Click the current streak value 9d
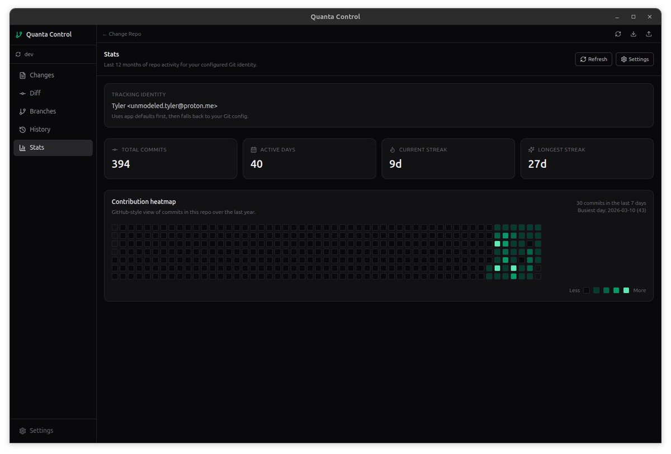 click(x=395, y=164)
